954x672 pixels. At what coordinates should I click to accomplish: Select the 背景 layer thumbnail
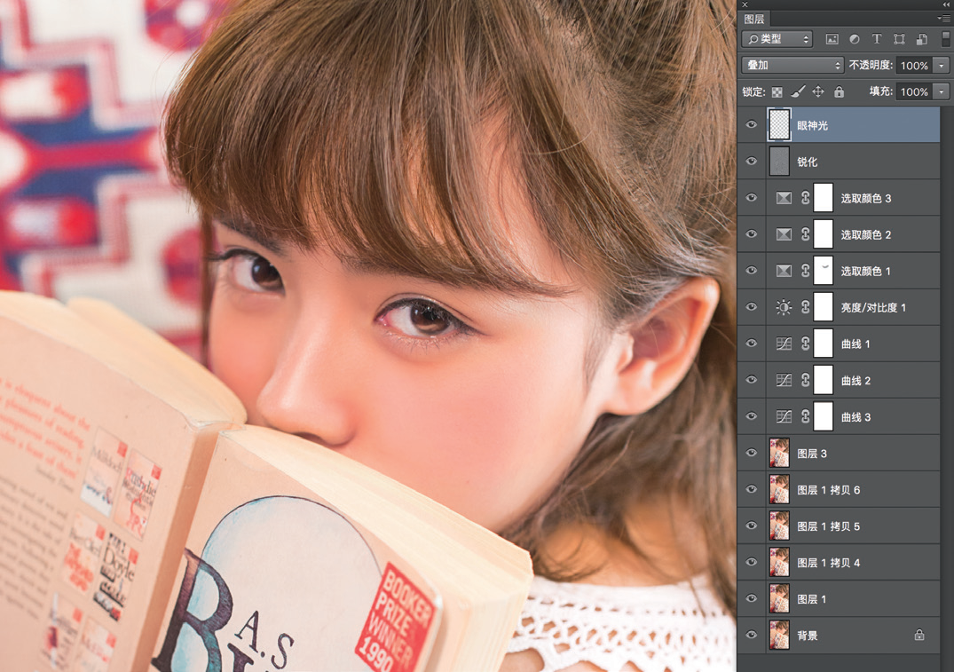point(779,635)
